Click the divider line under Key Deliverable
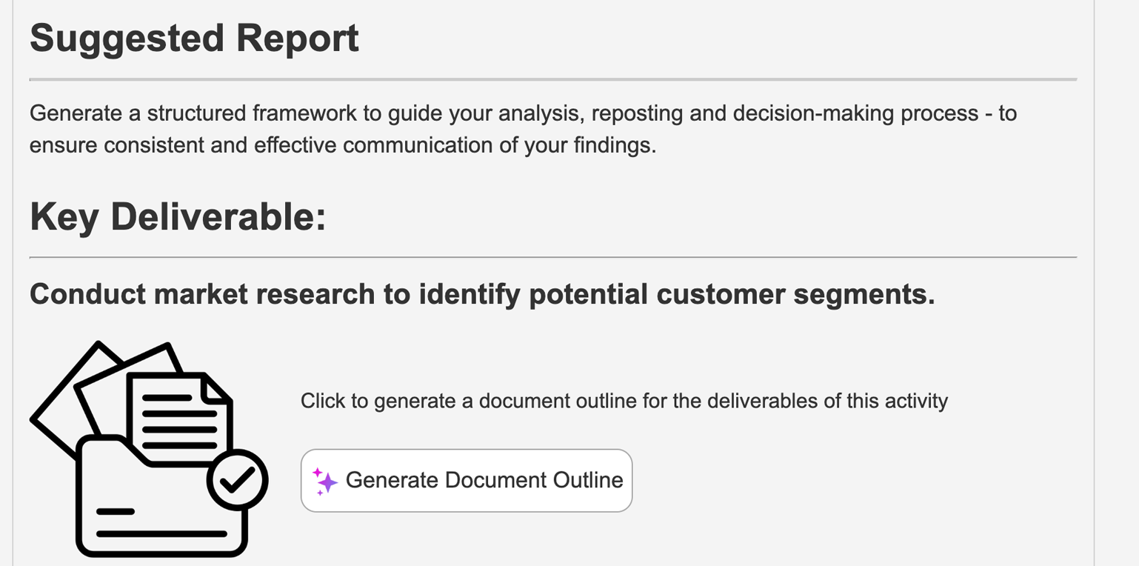Viewport: 1139px width, 566px height. [x=552, y=257]
